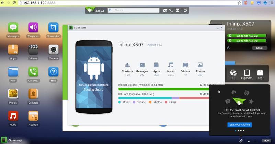
Task: Open the browser hamburger menu
Action: [272, 3]
